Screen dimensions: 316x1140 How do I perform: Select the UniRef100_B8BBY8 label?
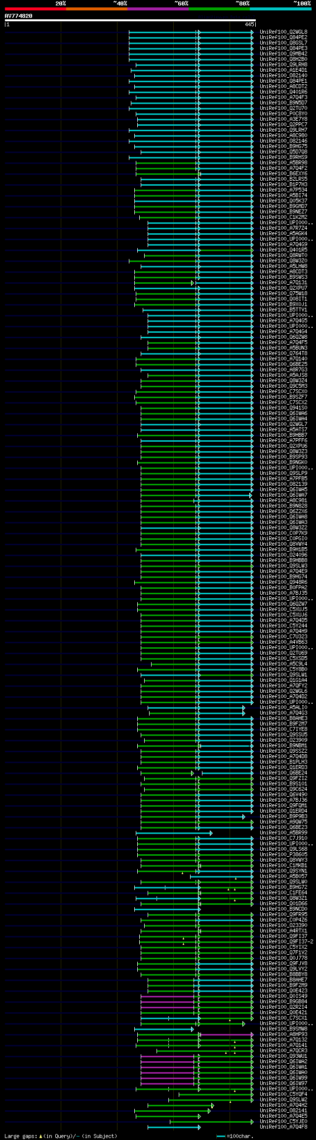(283, 975)
